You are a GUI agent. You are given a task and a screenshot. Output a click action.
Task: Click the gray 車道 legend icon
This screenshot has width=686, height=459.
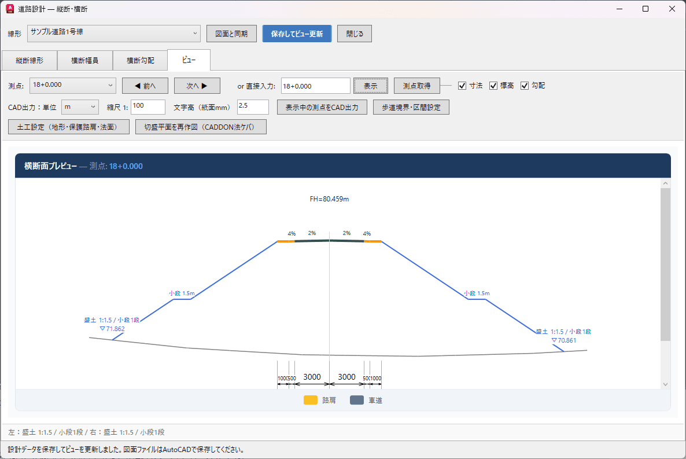point(357,400)
